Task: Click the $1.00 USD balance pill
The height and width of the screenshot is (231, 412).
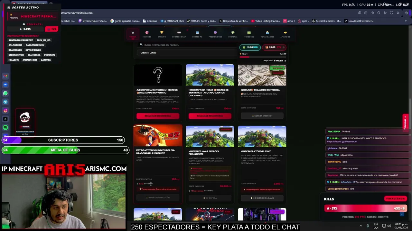Action: tap(250, 47)
